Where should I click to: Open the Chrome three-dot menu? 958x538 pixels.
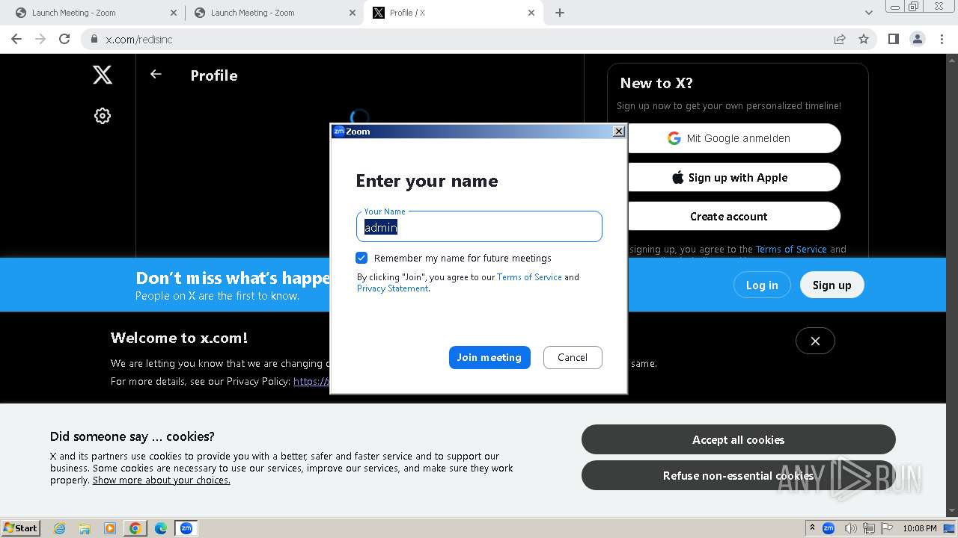(942, 39)
